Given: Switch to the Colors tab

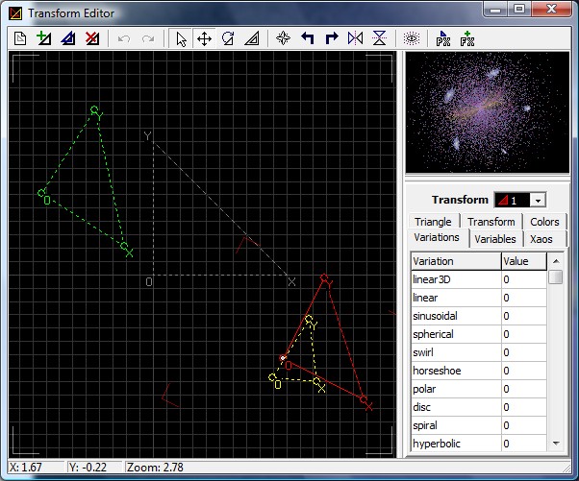Looking at the screenshot, I should point(544,222).
